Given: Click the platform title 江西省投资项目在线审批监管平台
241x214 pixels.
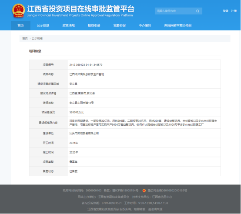Looking at the screenshot, I should [x=81, y=9].
